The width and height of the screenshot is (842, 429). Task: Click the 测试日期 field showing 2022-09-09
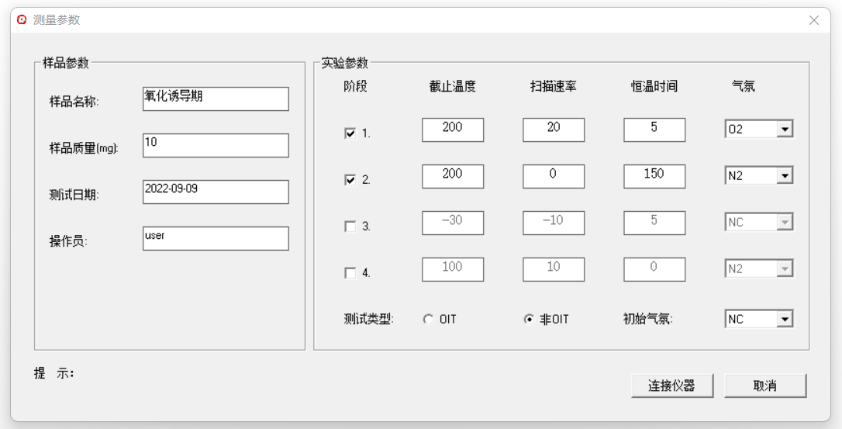(x=216, y=192)
